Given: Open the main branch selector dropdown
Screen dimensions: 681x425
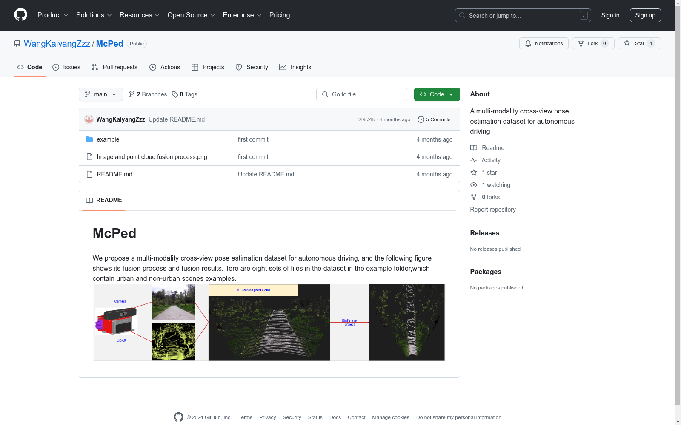Looking at the screenshot, I should point(101,94).
